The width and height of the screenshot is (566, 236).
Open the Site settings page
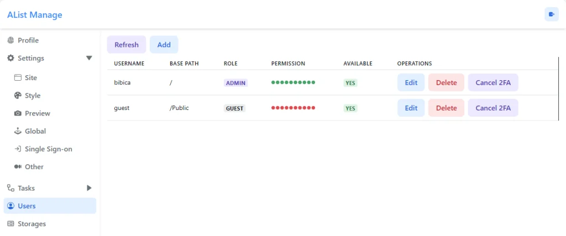[31, 78]
